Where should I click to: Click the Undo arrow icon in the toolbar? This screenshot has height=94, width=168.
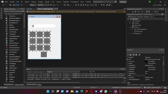(x=22, y=5)
